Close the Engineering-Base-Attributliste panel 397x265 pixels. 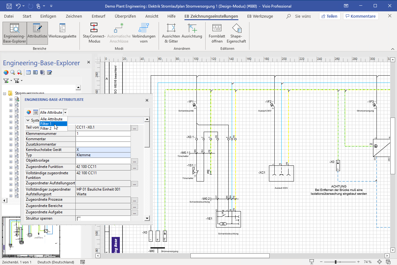pos(147,100)
